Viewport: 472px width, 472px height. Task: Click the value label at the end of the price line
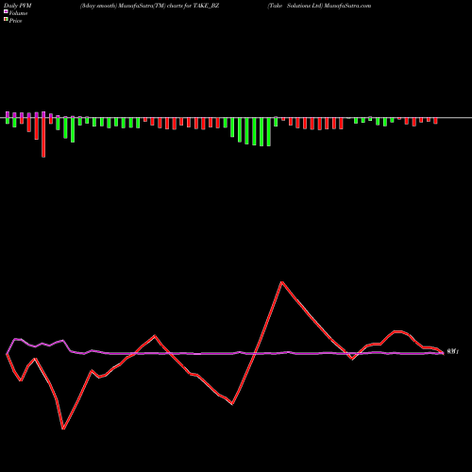[453, 352]
